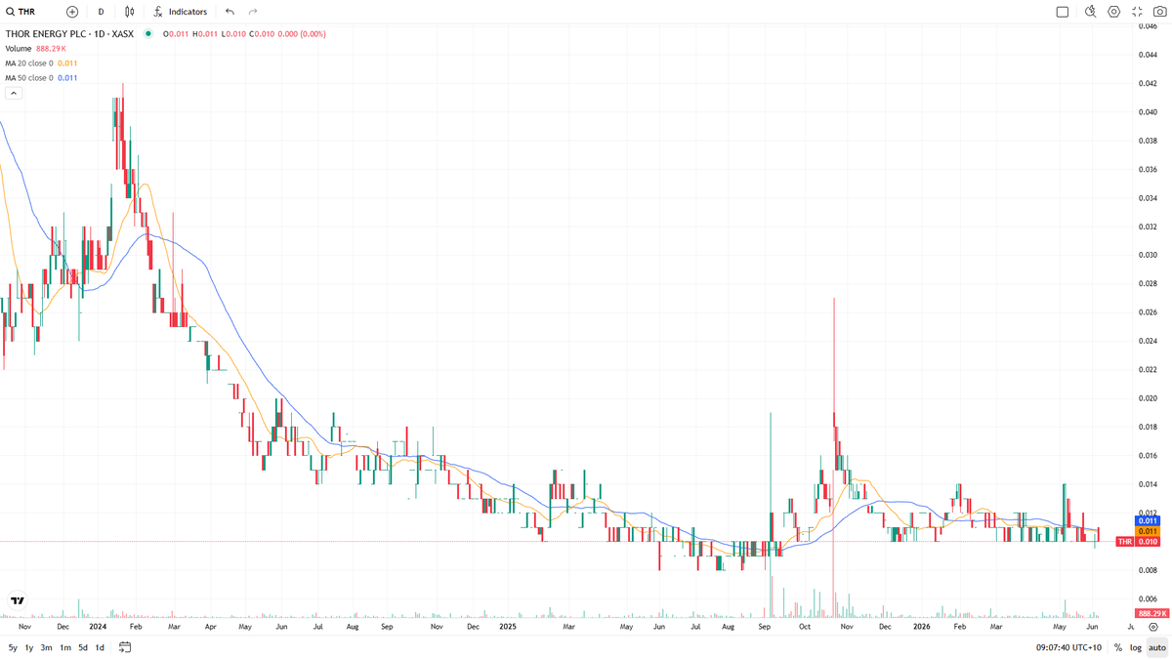Select the Volume indicator legend
Viewport: 1172px width, 659px height.
pos(19,48)
